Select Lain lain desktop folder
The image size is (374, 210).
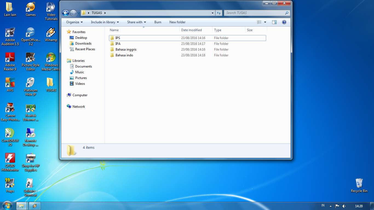click(x=10, y=9)
